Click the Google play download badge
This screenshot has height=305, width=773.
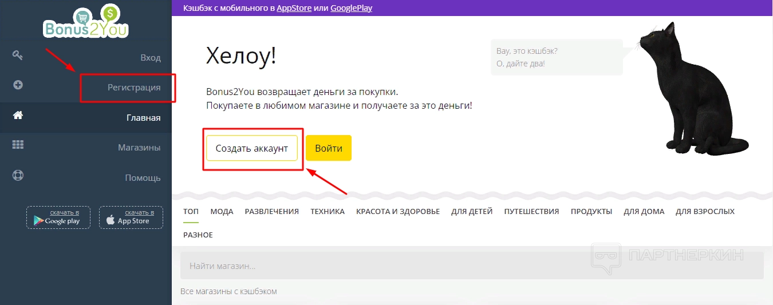coord(58,217)
